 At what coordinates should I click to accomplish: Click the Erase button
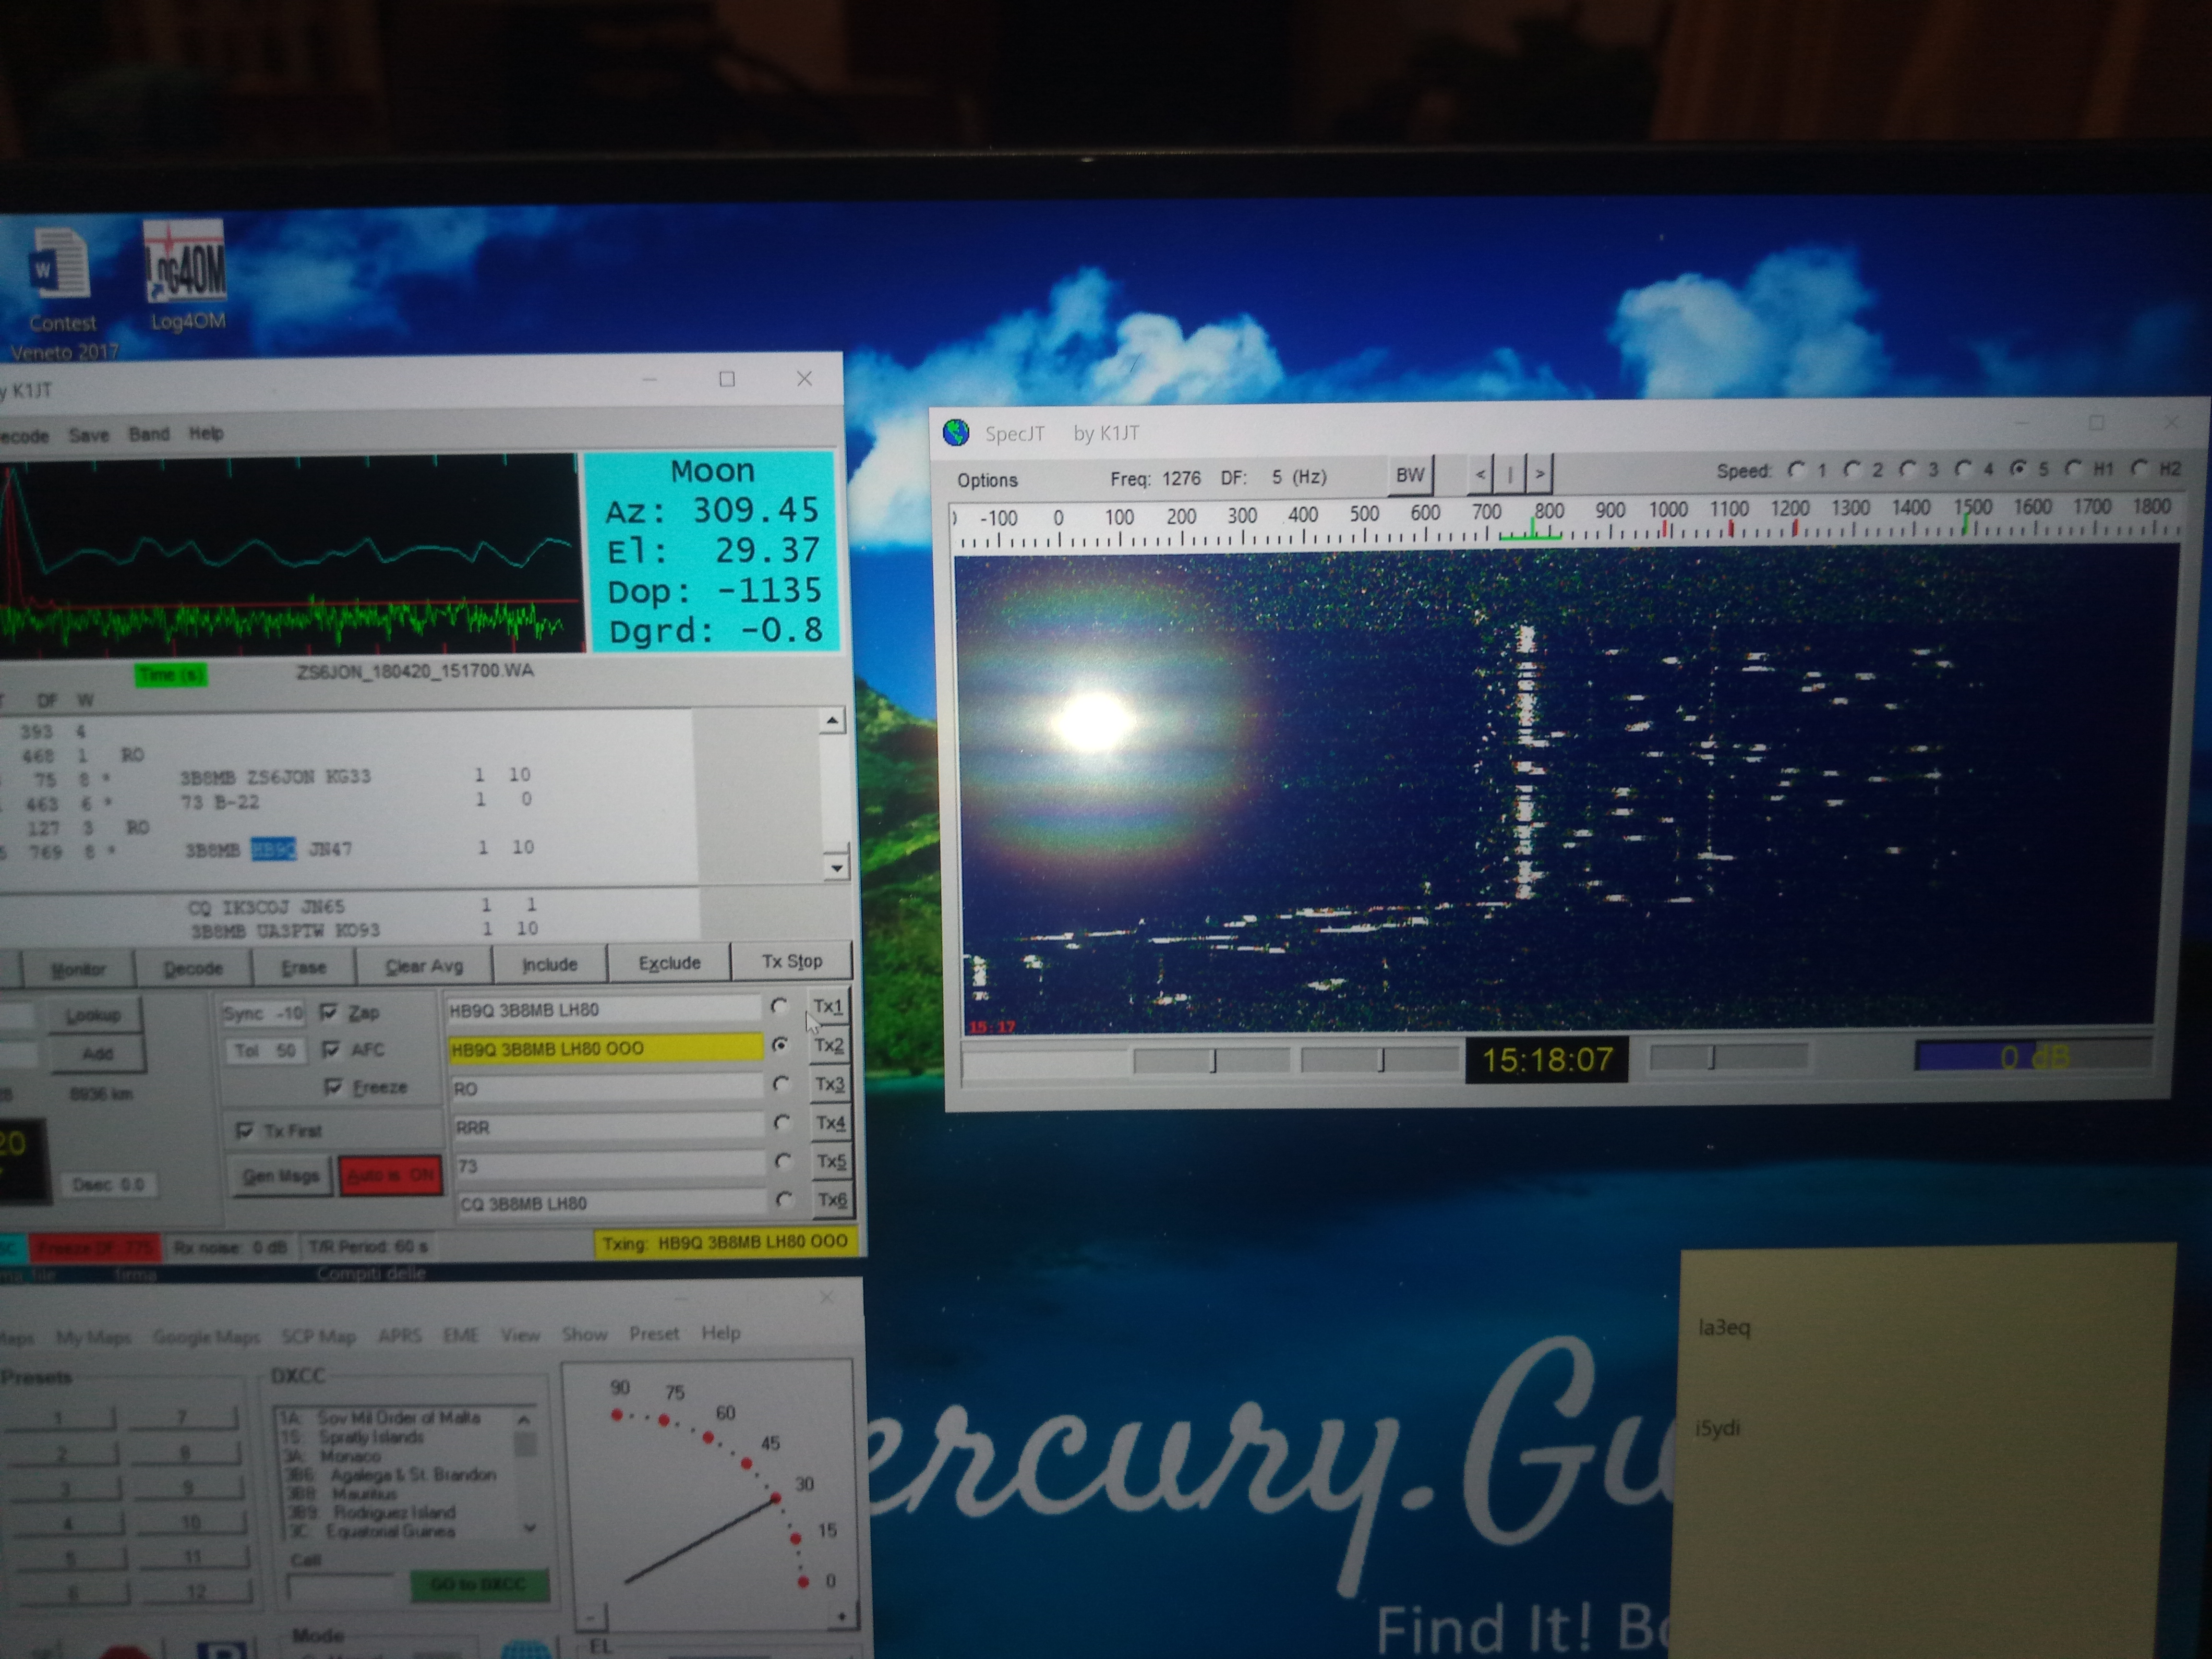point(304,967)
